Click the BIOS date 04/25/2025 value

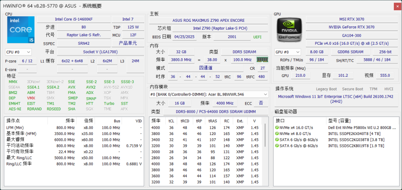click(x=185, y=37)
